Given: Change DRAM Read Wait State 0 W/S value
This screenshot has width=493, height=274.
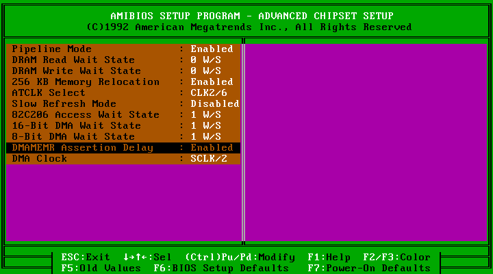Looking at the screenshot, I should click(x=205, y=60).
